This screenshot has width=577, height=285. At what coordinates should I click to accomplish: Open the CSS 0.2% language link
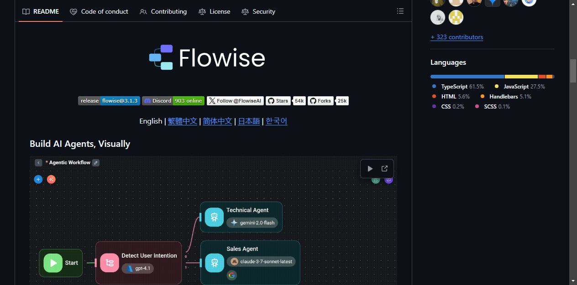click(448, 107)
